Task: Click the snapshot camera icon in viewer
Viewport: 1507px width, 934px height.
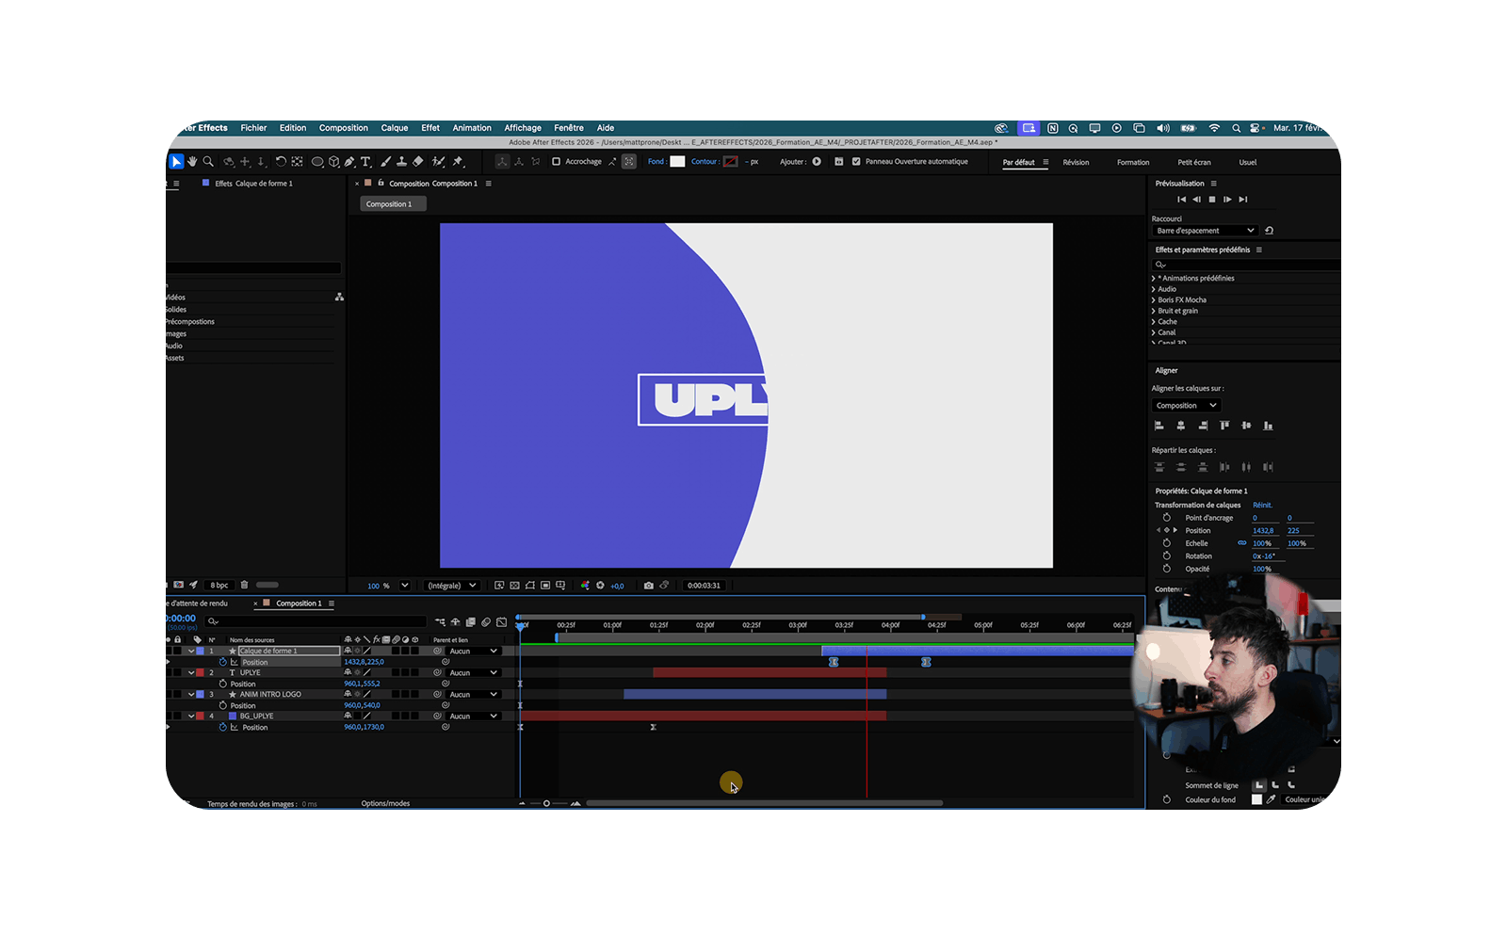Action: point(648,586)
